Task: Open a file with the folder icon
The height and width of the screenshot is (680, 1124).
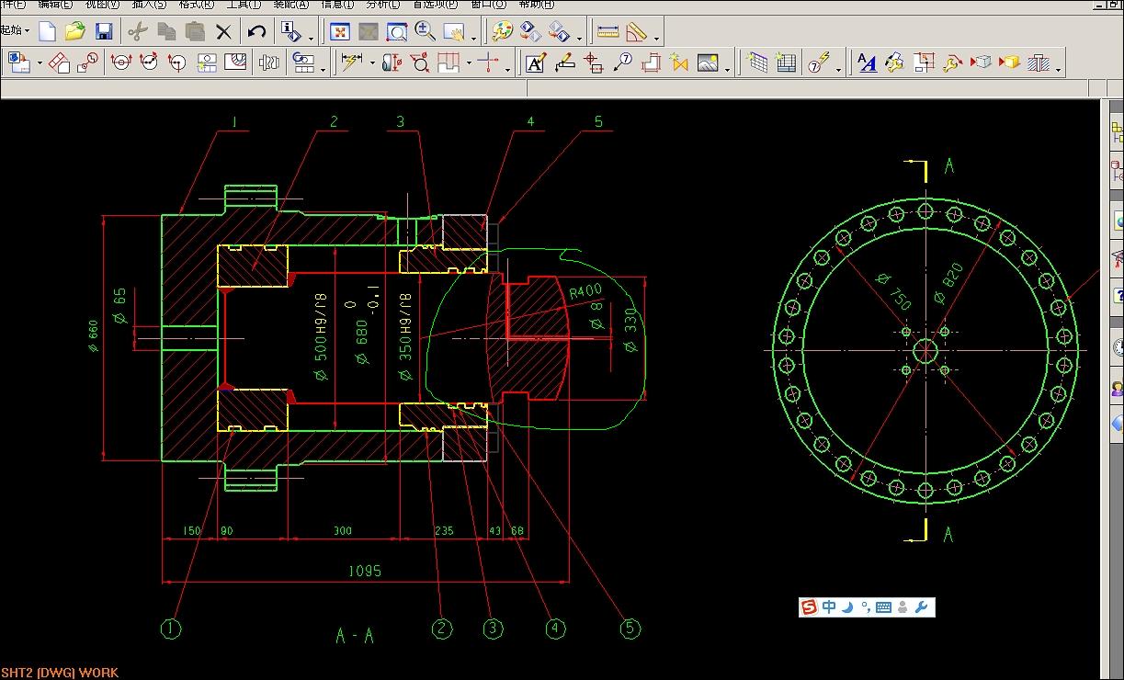Action: [x=75, y=31]
